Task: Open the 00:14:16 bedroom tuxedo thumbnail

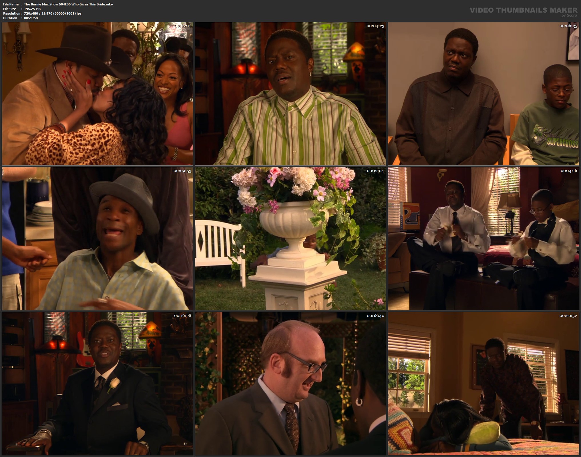Action: 484,239
